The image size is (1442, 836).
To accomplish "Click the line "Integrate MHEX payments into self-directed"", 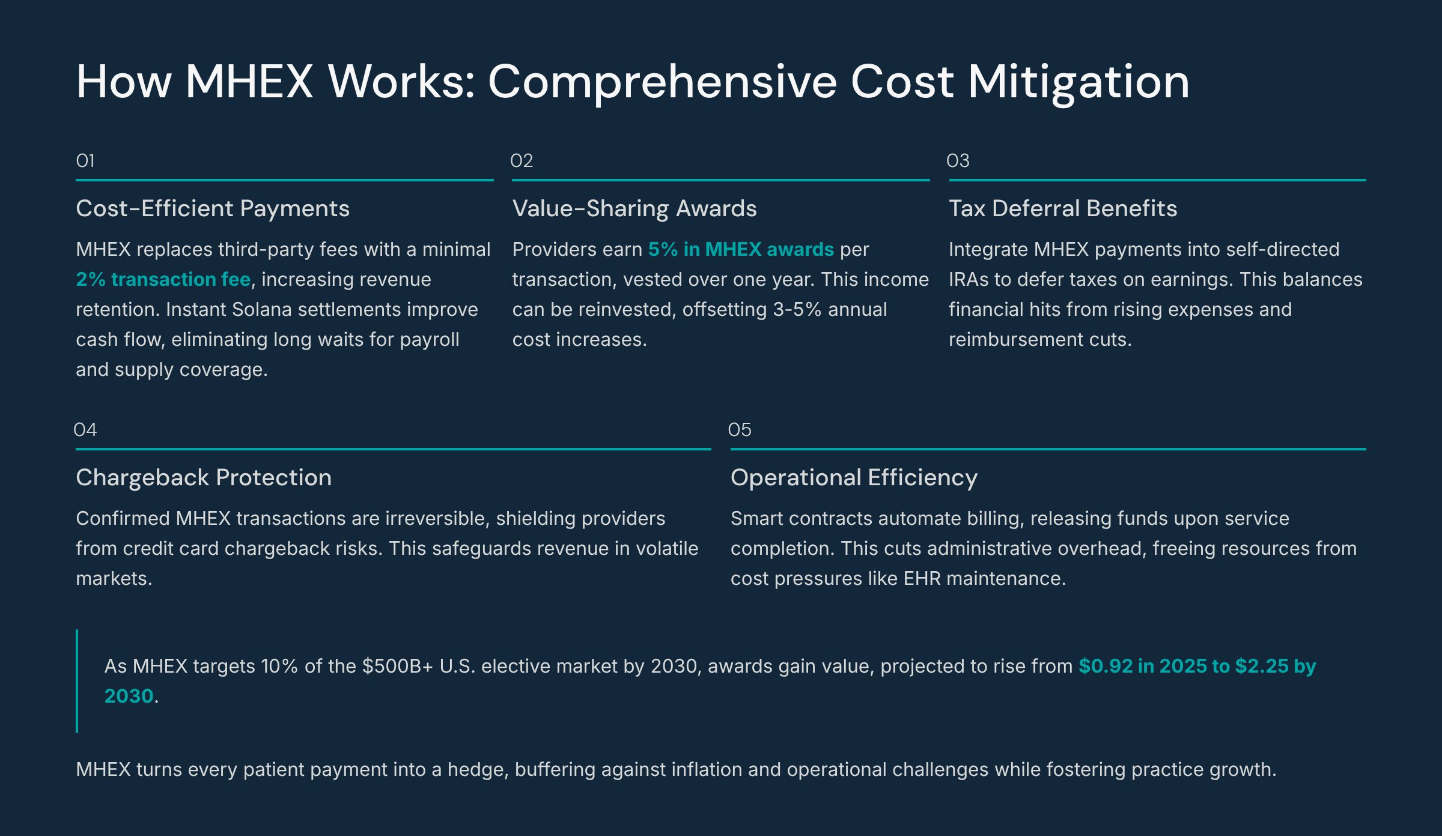I will pos(1144,249).
